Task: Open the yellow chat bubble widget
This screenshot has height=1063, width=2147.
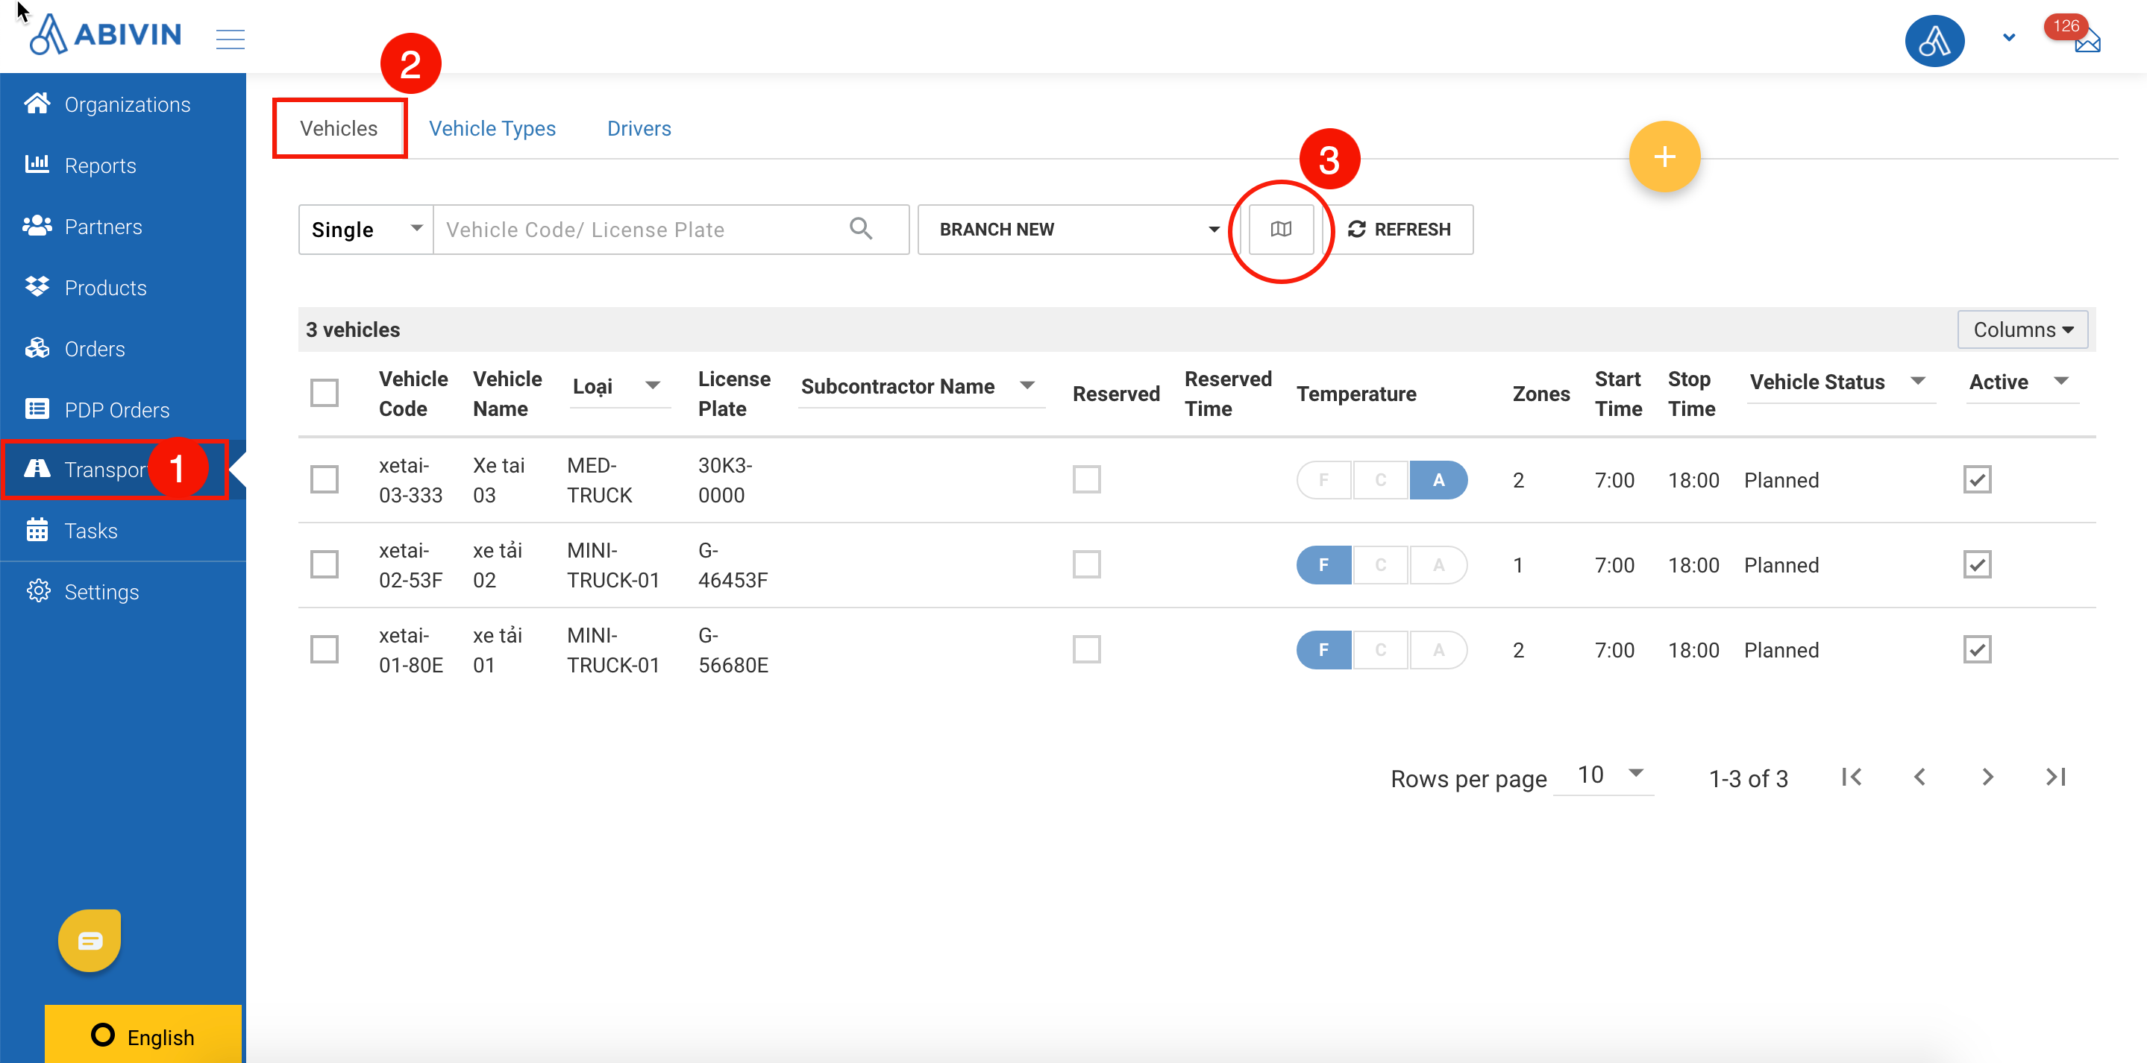Action: point(90,941)
